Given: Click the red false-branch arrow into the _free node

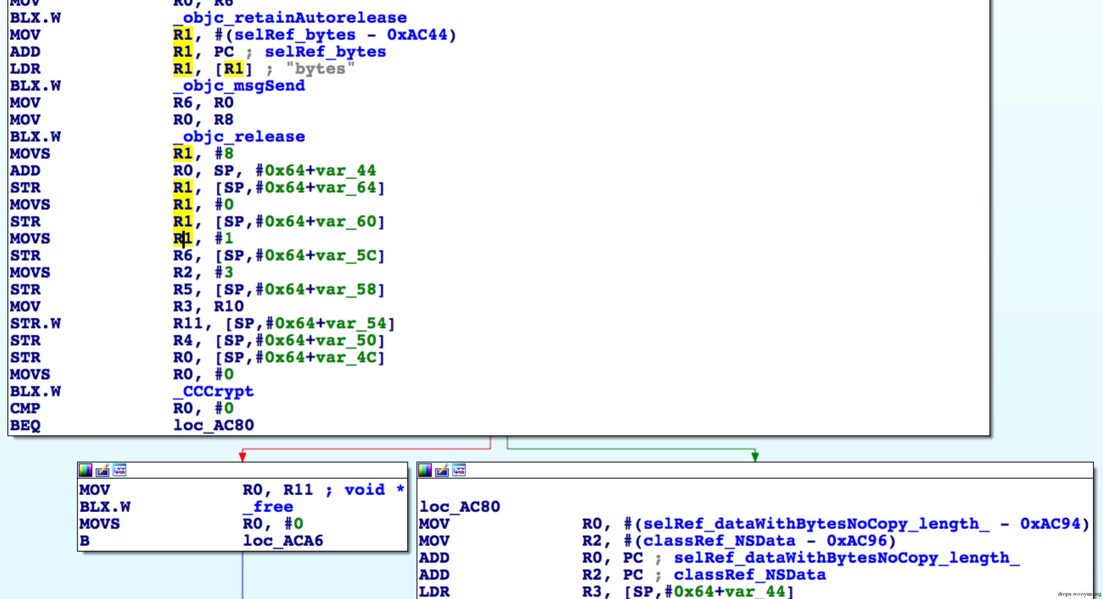Looking at the screenshot, I should (x=242, y=456).
